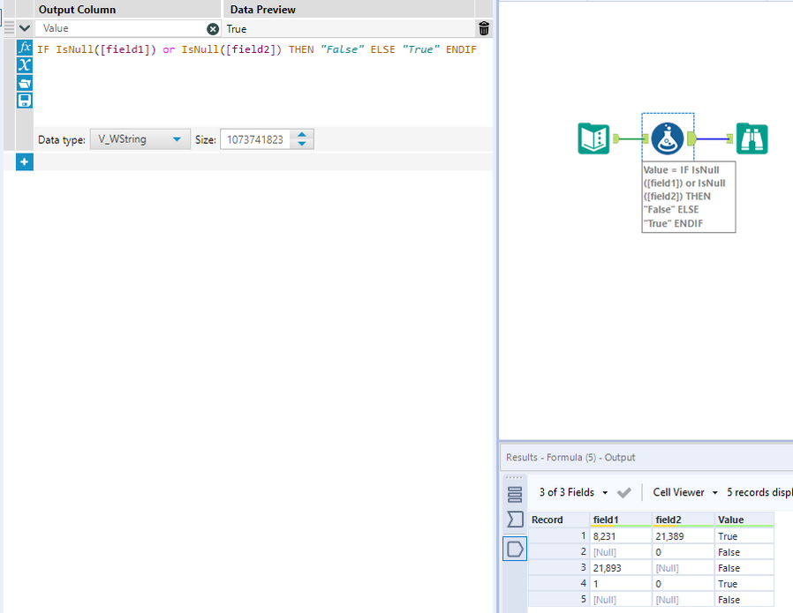The width and height of the screenshot is (793, 613).
Task: Show messages view in Results panel
Action: [515, 494]
